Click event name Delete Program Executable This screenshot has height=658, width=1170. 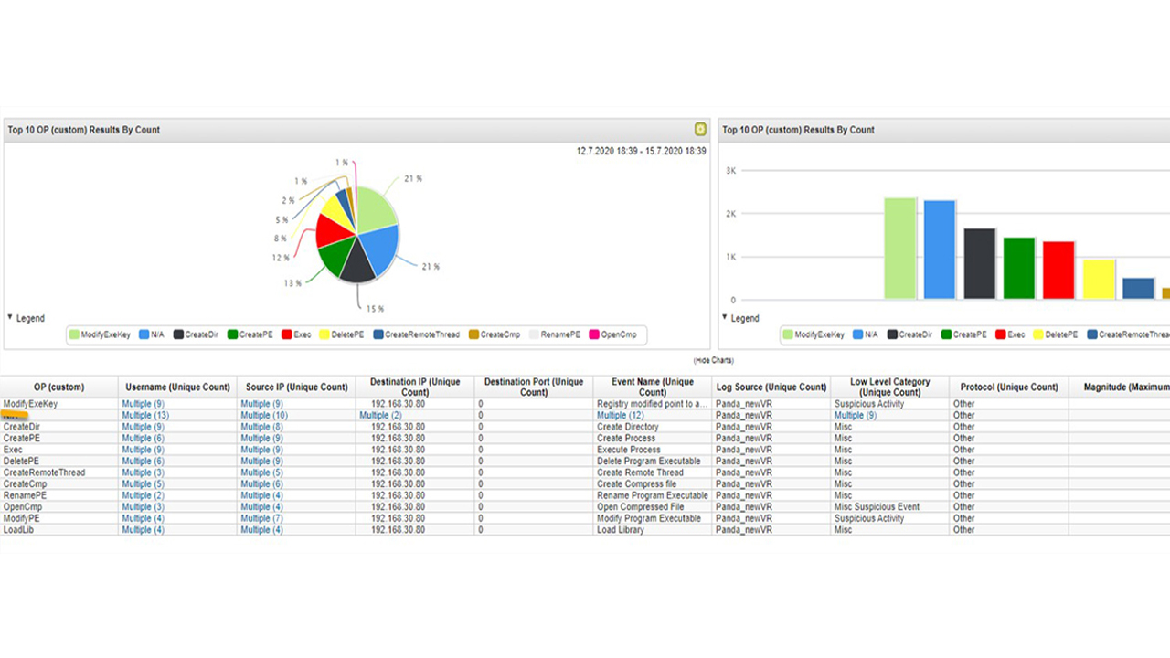(649, 462)
